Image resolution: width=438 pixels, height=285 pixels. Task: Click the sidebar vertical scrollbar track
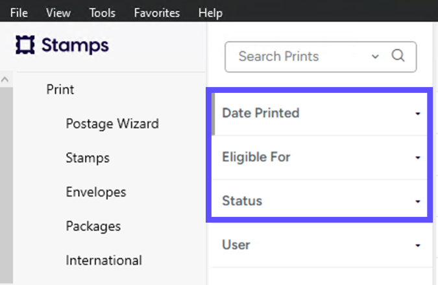[6, 184]
